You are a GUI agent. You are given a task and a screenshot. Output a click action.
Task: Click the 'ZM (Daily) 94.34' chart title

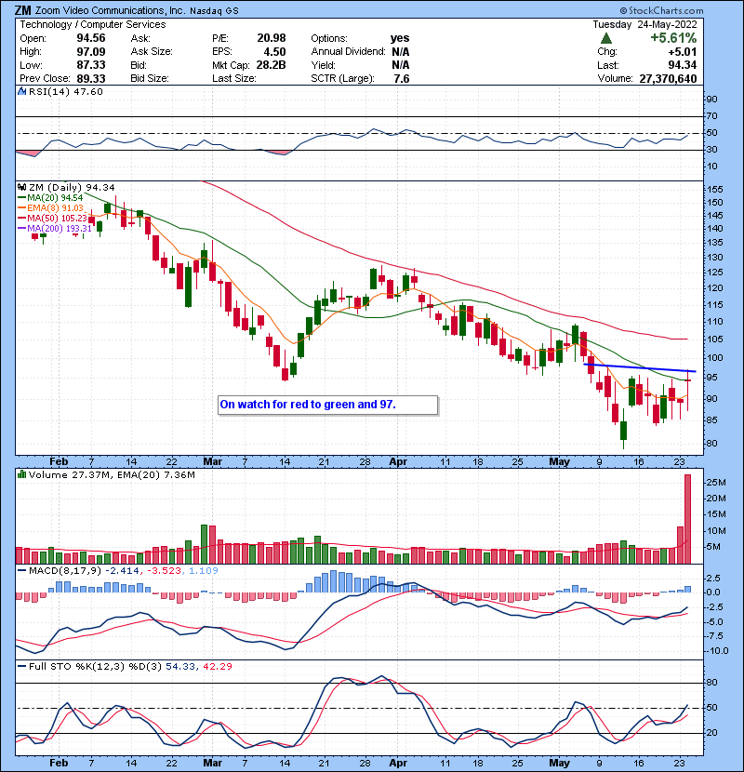(x=72, y=187)
